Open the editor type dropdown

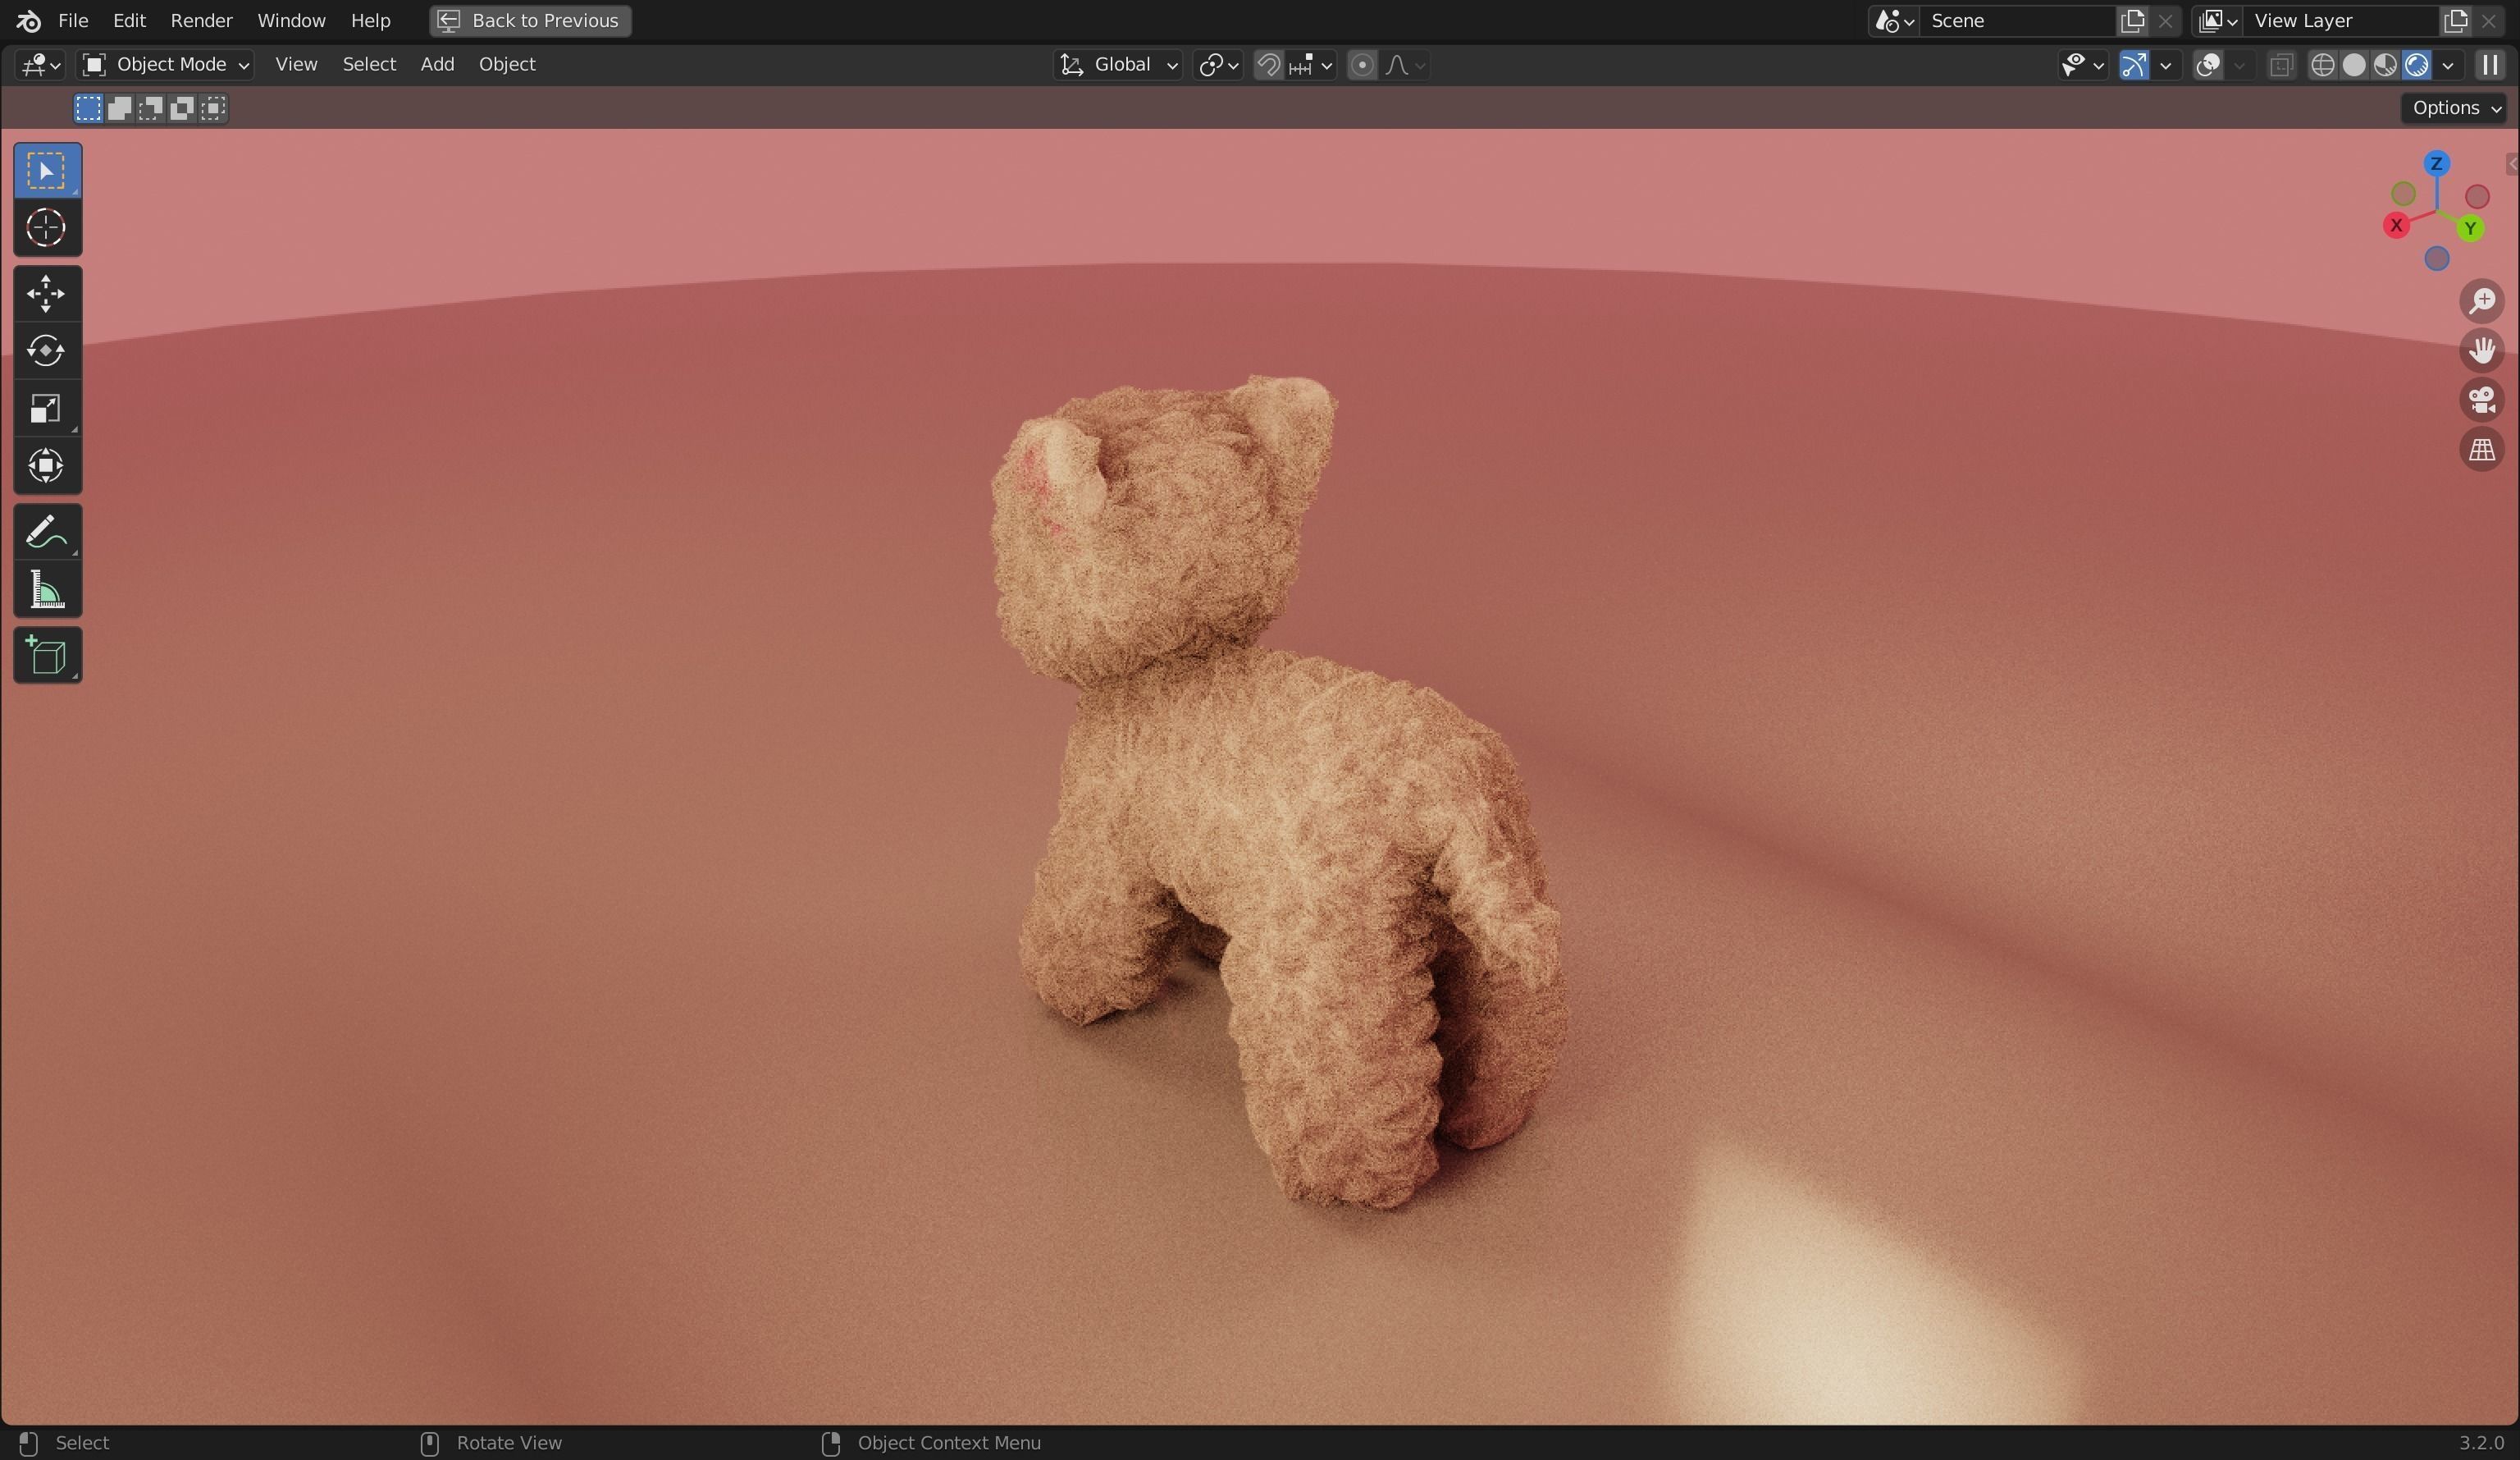point(40,65)
